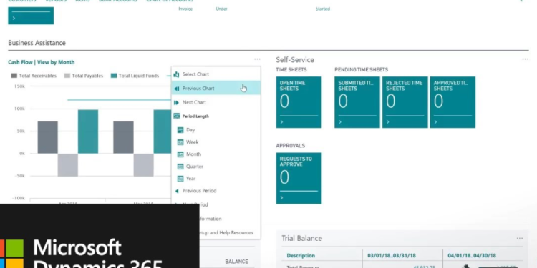
Task: Toggle Total Payables legend swatch
Action: pyautogui.click(x=67, y=76)
